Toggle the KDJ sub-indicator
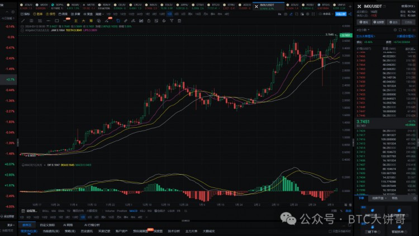Image resolution: width=419 pixels, height=236 pixels. (142, 211)
